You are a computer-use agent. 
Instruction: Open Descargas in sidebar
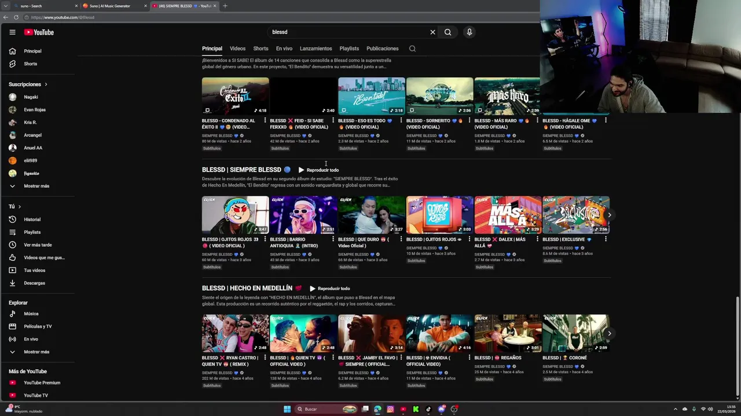coord(34,283)
